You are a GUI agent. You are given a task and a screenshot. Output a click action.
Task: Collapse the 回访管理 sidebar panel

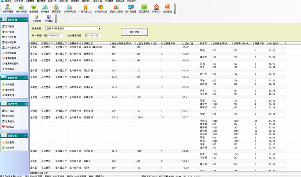(x=26, y=104)
